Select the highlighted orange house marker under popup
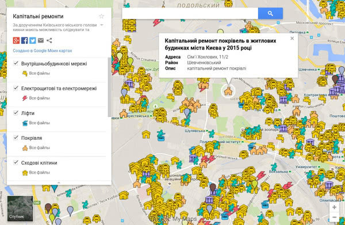The image size is (345, 225). (x=228, y=91)
